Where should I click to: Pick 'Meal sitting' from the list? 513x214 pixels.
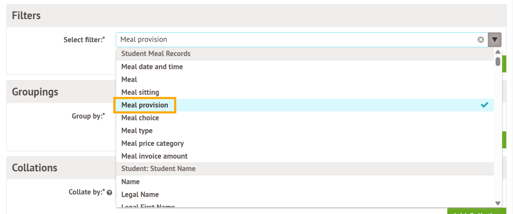(x=140, y=92)
